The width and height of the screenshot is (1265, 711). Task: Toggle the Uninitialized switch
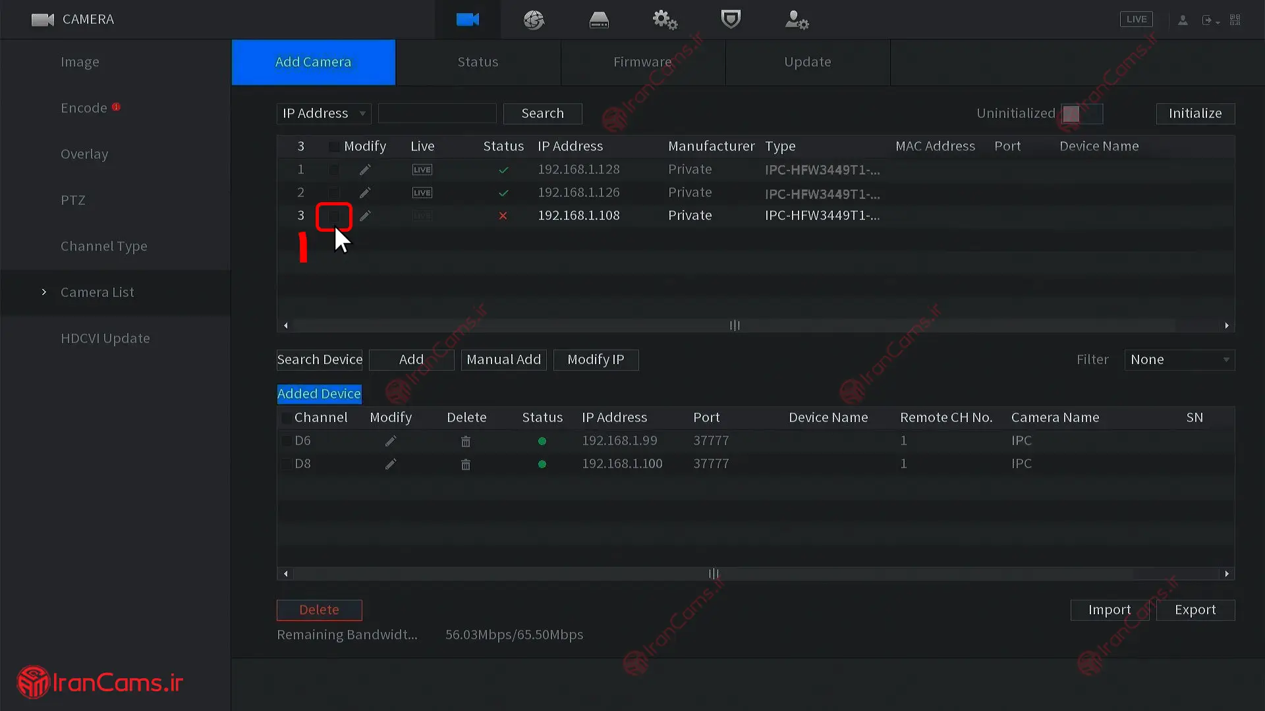tap(1082, 114)
